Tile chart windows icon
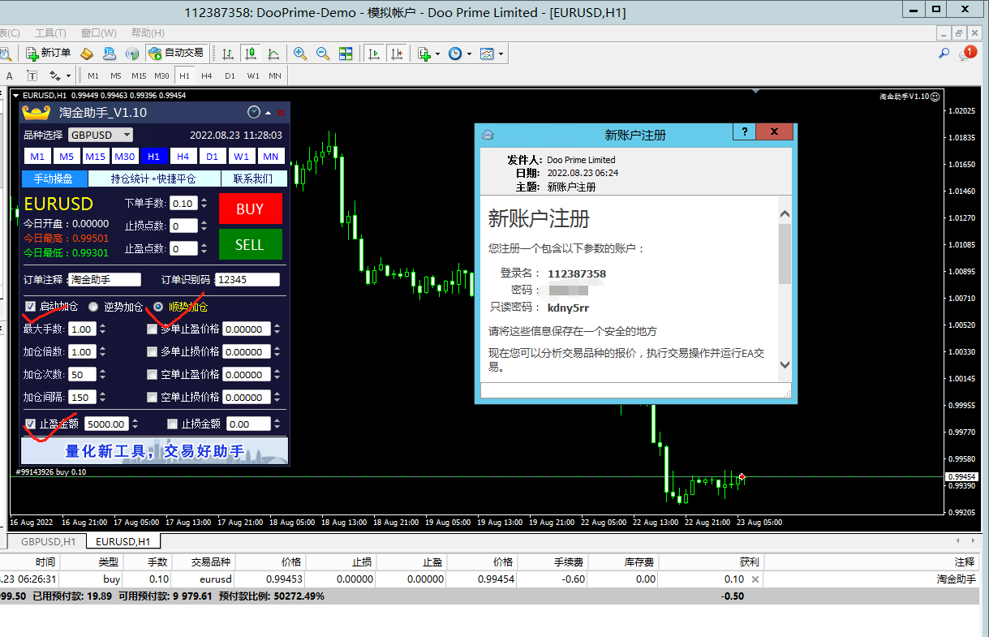The image size is (989, 637). (x=346, y=54)
